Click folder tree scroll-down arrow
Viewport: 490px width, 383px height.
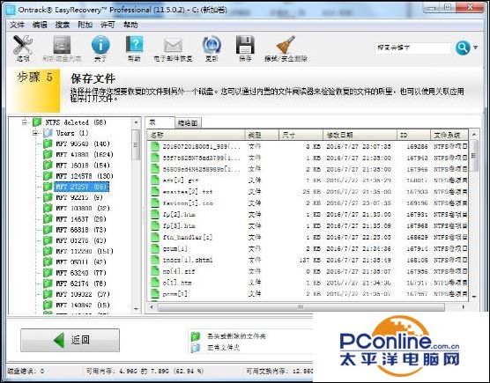point(136,309)
